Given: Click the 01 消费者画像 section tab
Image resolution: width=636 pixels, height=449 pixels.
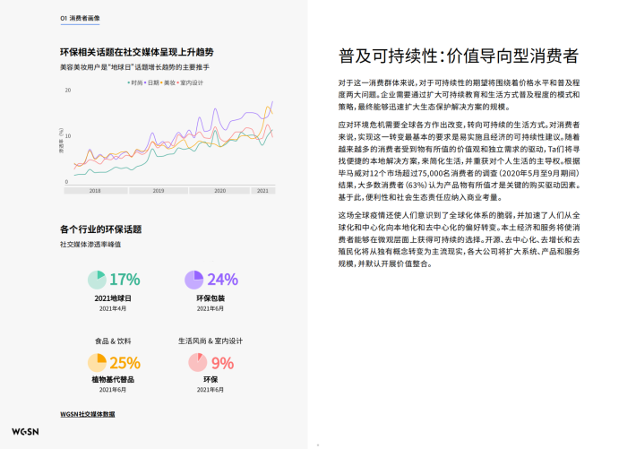Looking at the screenshot, I should coord(79,17).
